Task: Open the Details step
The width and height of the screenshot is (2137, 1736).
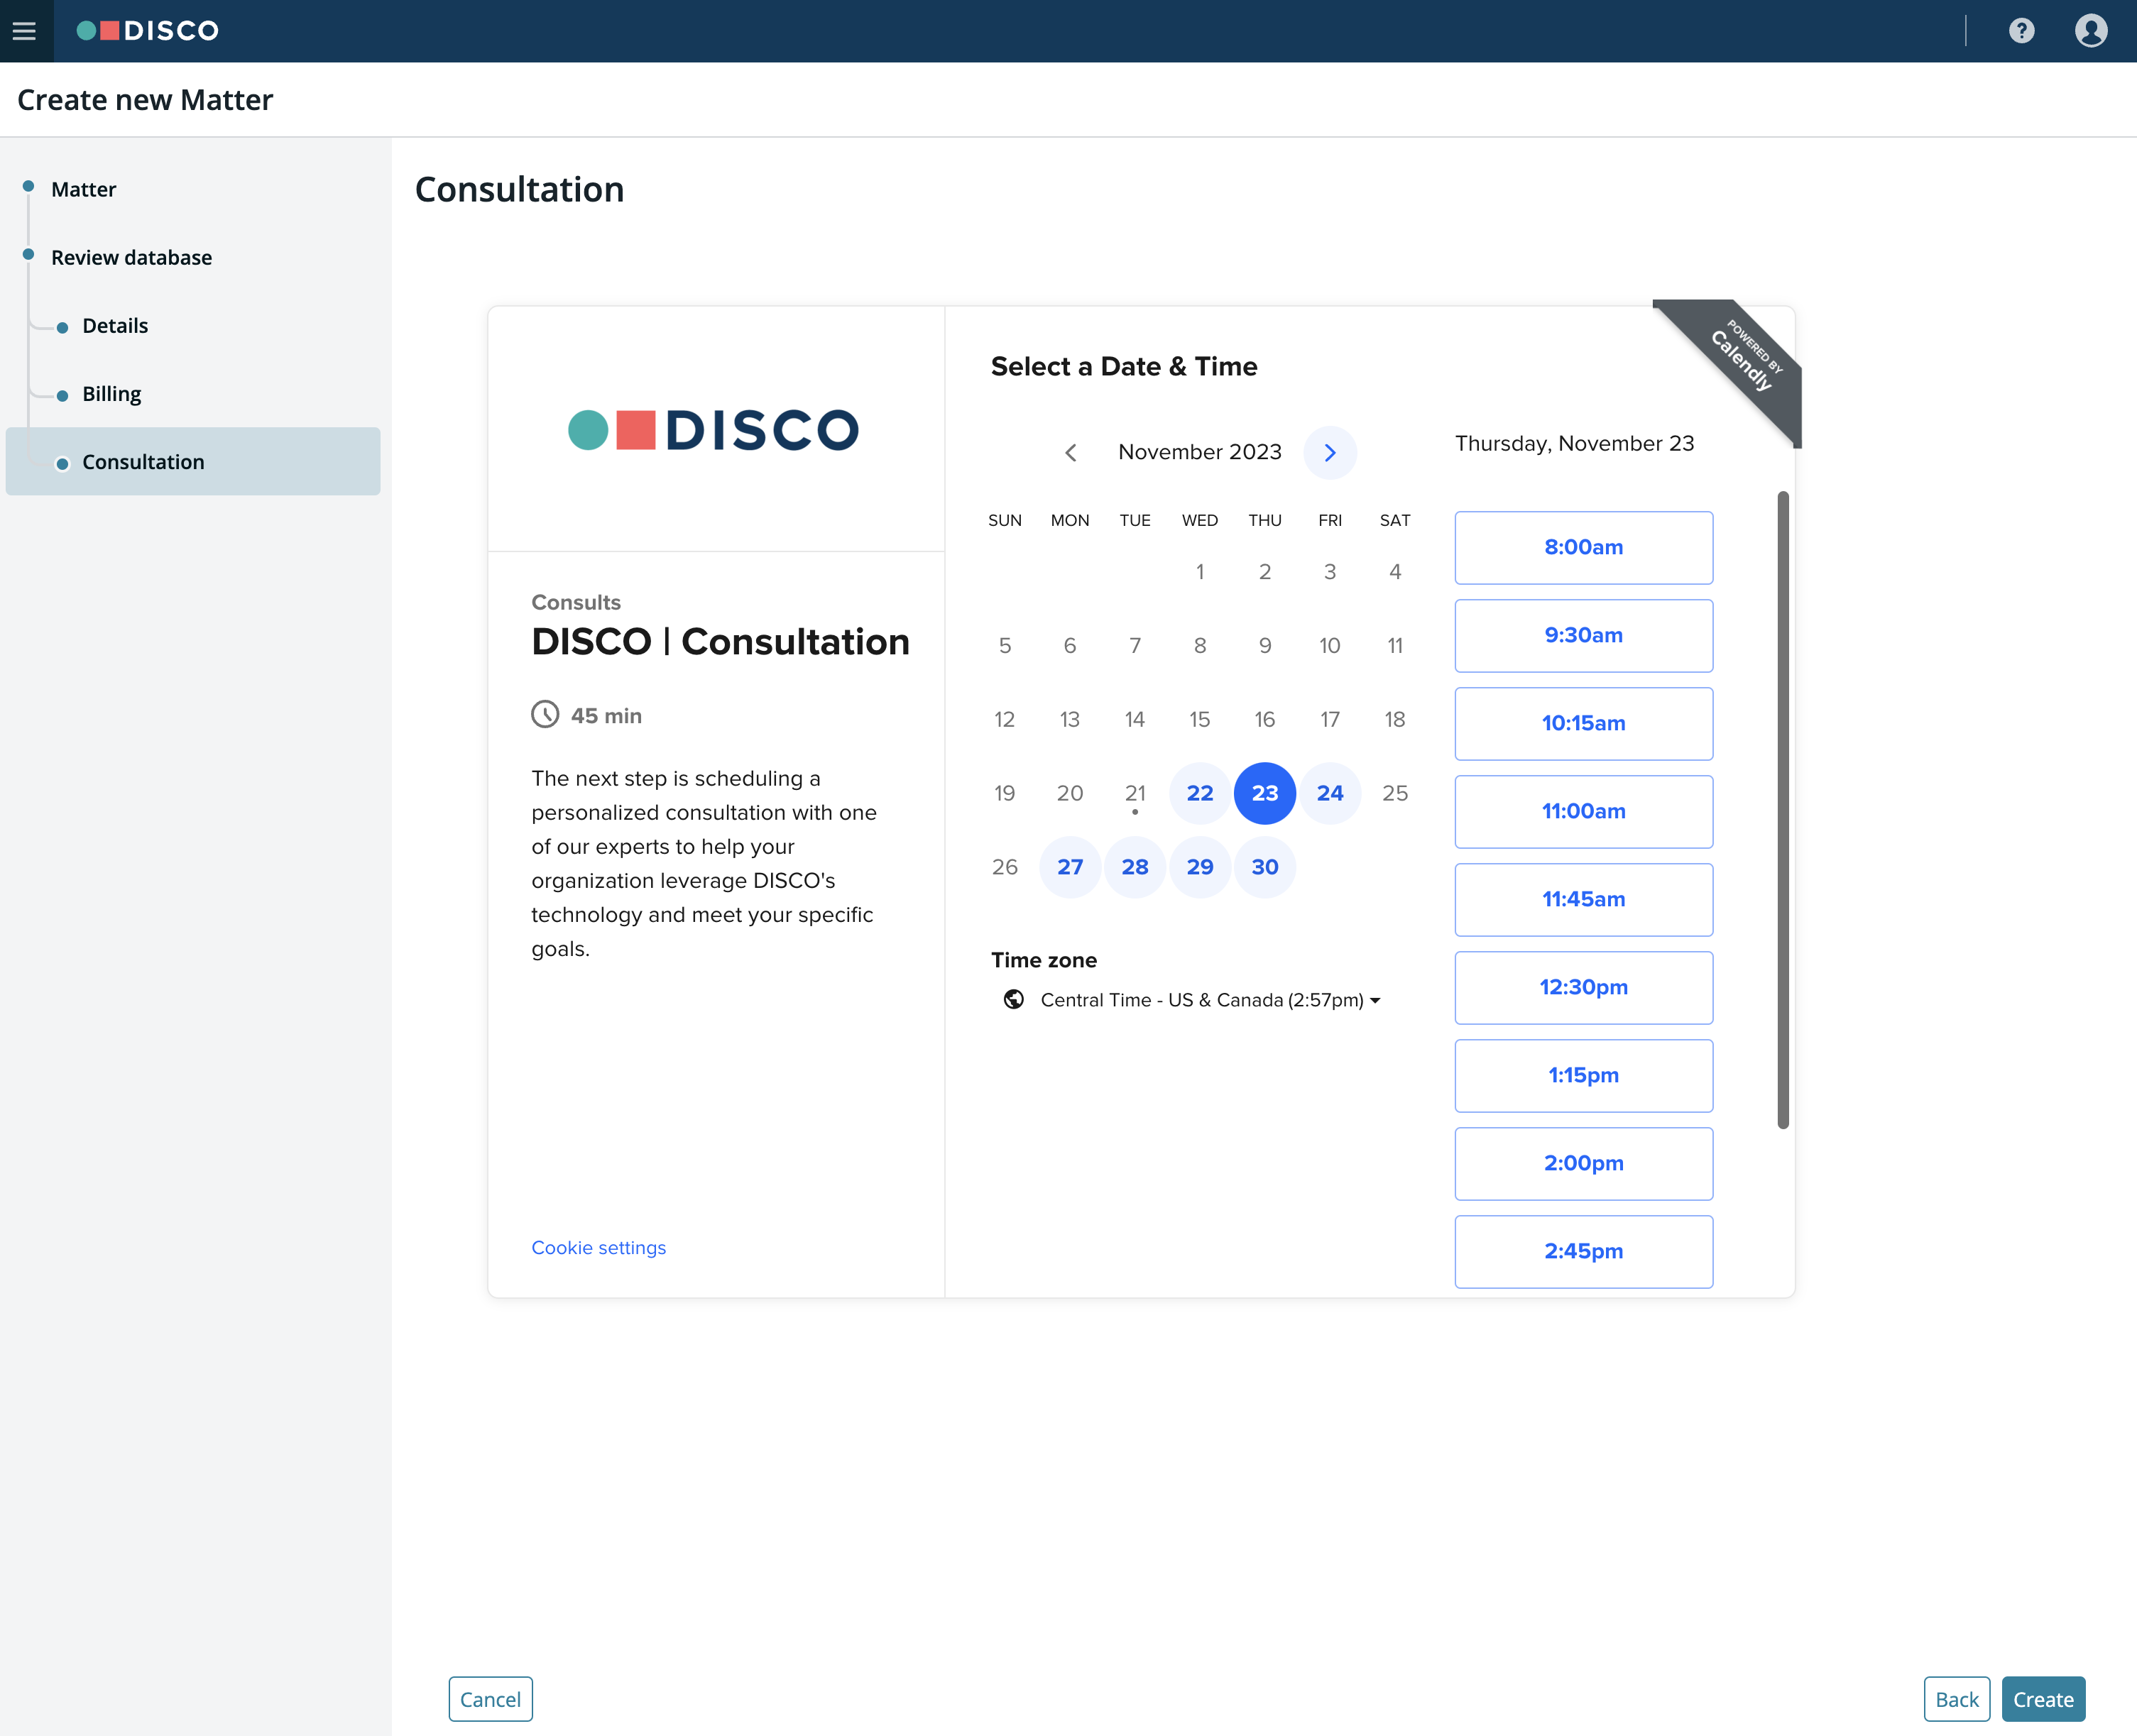Action: [x=115, y=325]
